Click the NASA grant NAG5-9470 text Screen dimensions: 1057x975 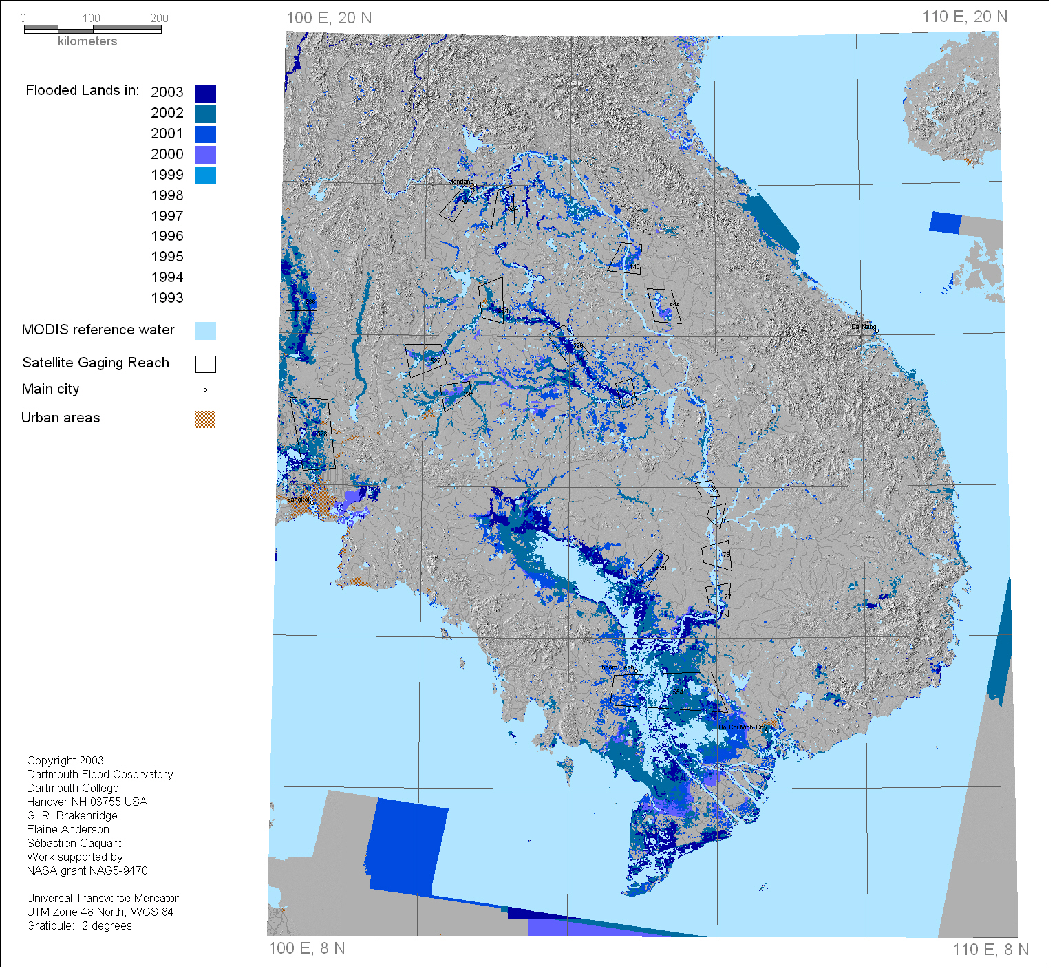87,871
